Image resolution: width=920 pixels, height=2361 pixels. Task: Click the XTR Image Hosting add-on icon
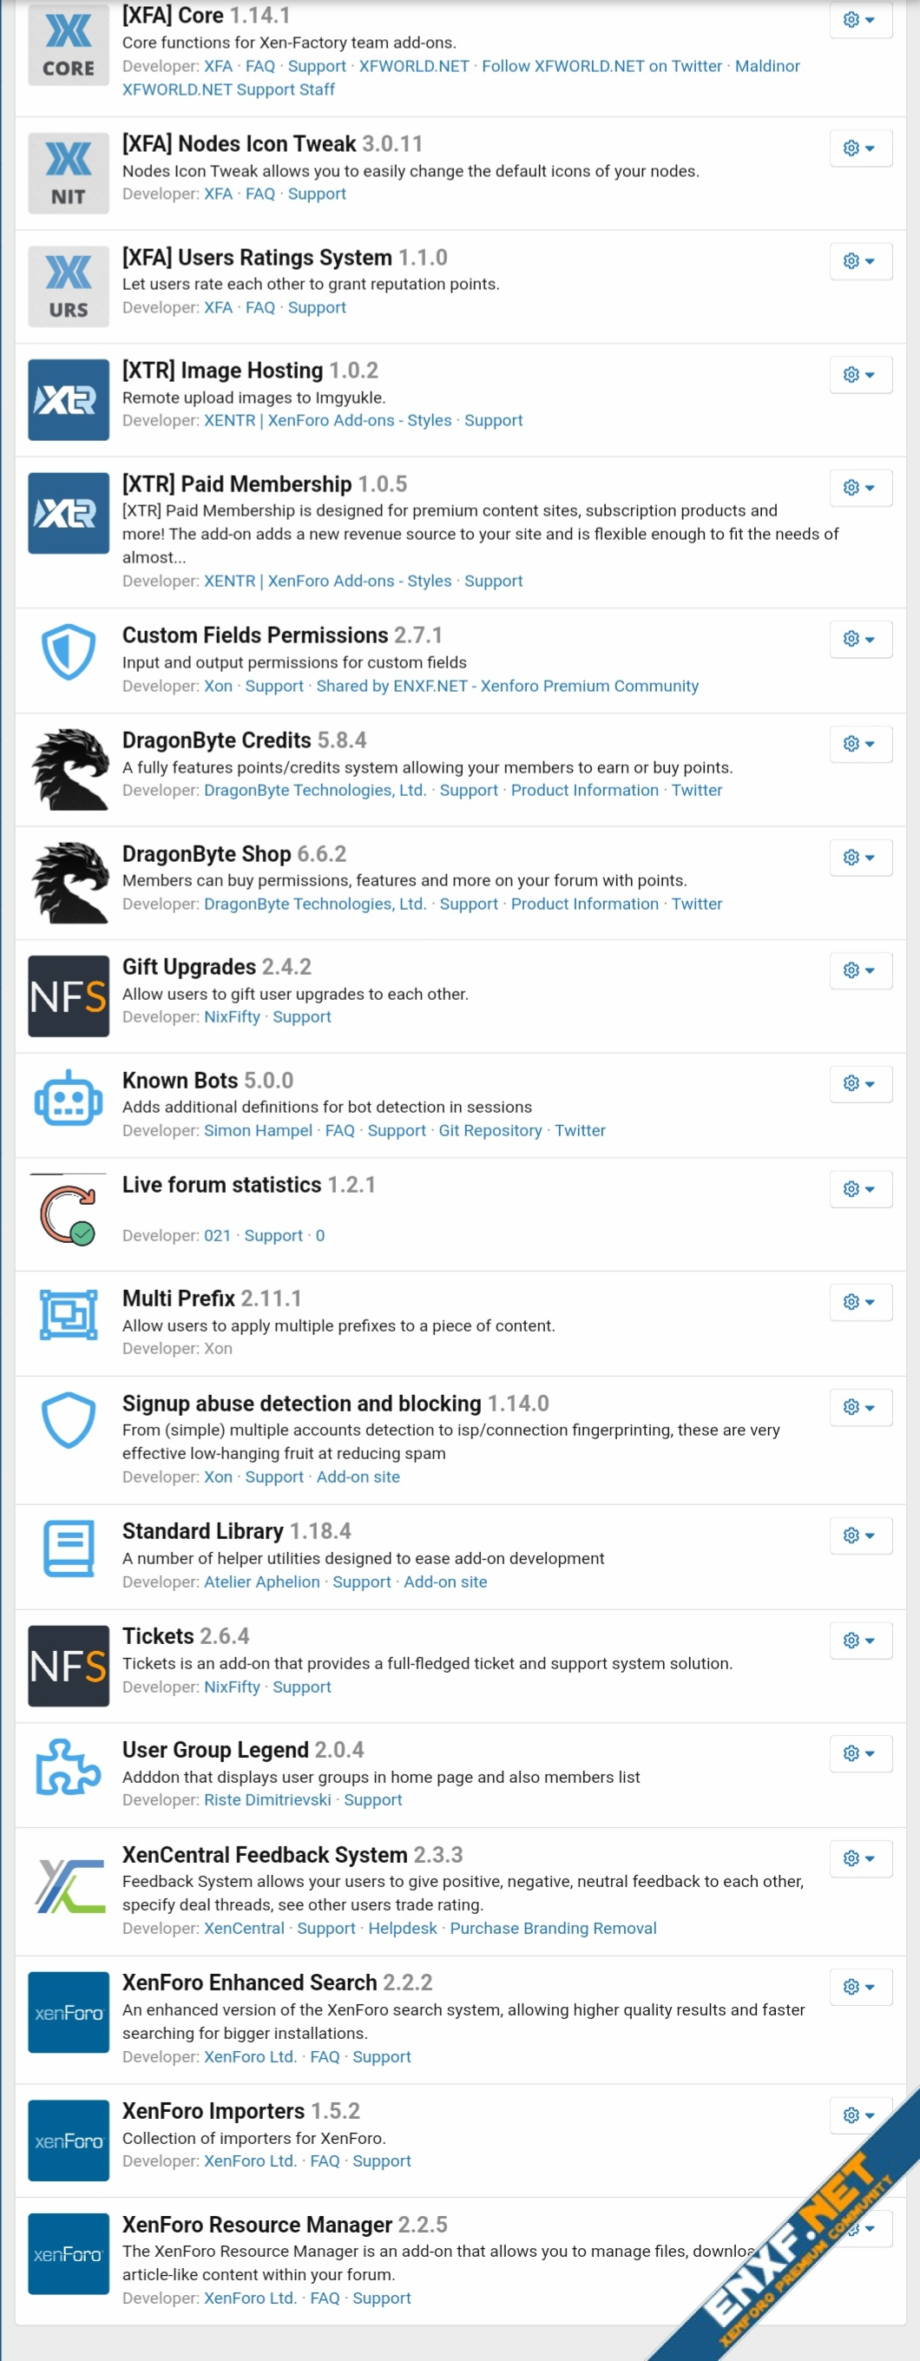pos(68,399)
